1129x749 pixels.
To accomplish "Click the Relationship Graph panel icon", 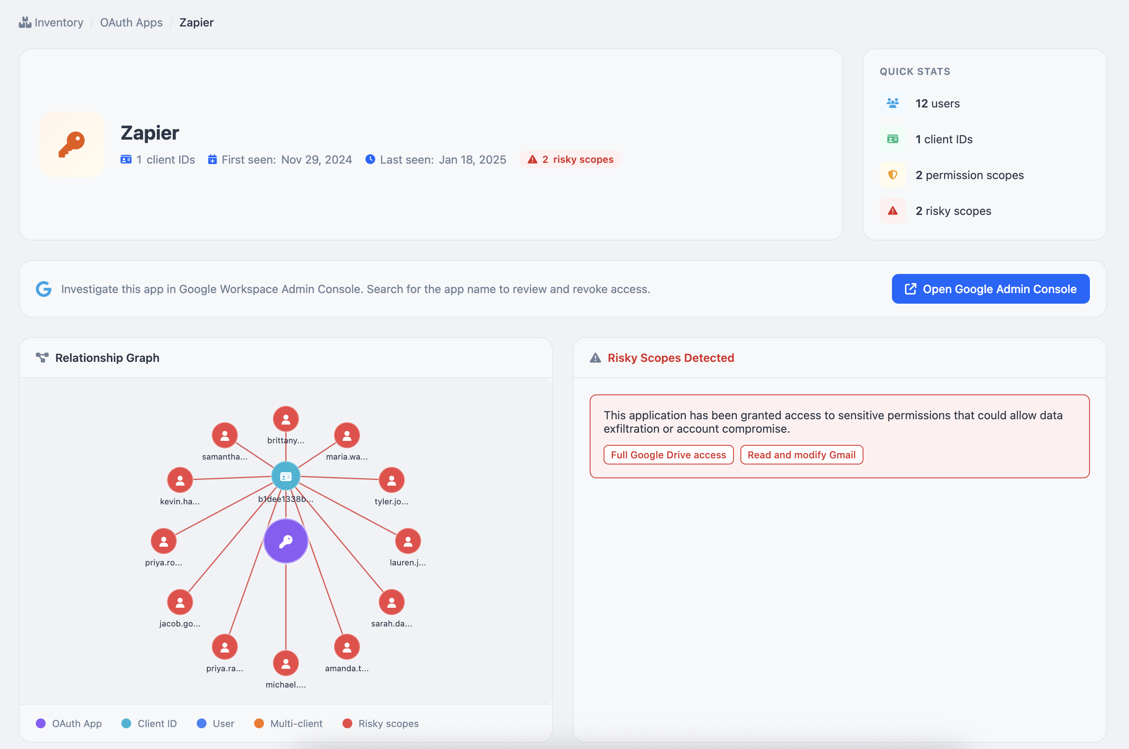I will (x=42, y=357).
